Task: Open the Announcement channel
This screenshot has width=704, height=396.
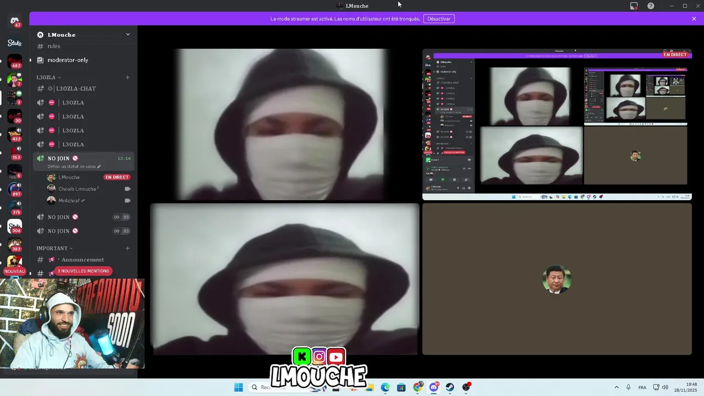Action: point(84,260)
